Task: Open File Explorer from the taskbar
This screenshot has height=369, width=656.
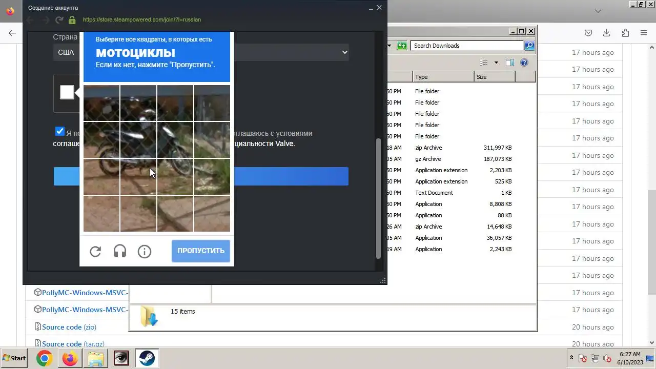Action: [95, 358]
